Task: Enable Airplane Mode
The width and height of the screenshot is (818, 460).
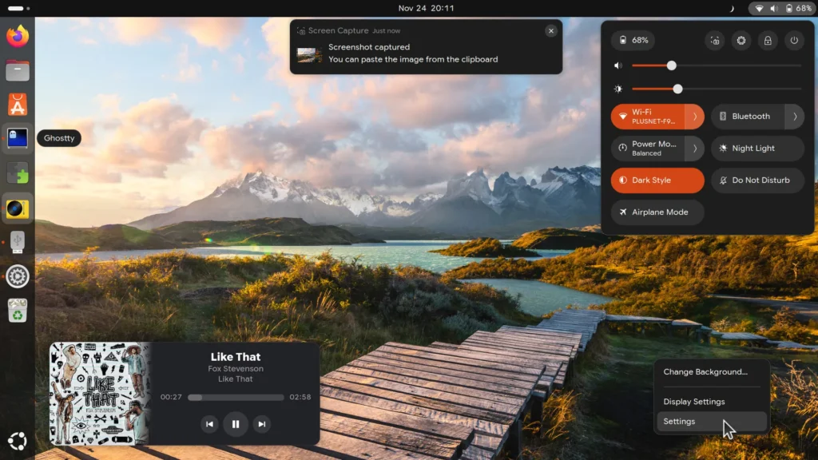Action: [657, 212]
